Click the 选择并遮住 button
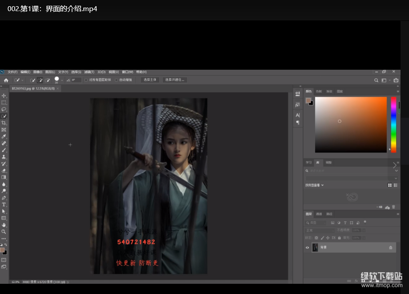This screenshot has width=409, height=294. (x=174, y=80)
